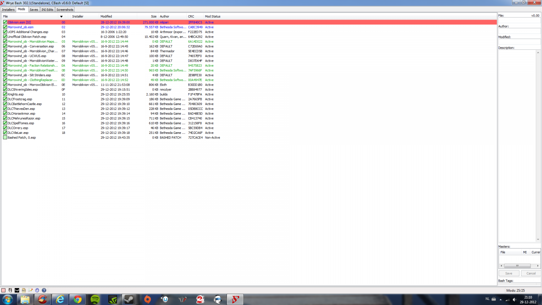Click the Cancel button

531,273
